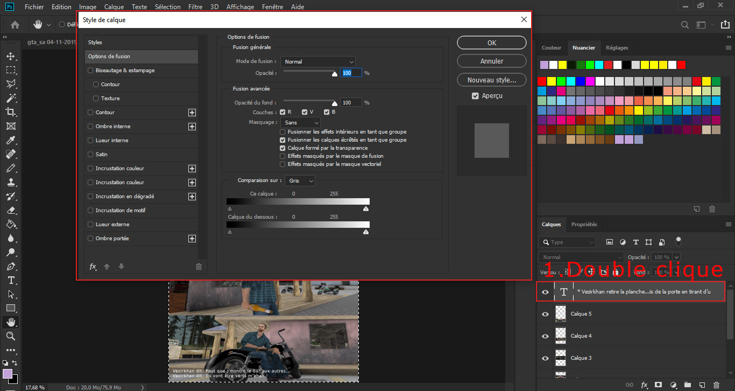The height and width of the screenshot is (391, 735).
Task: Hide the Calque 4 layer with its eye icon
Action: coord(545,336)
